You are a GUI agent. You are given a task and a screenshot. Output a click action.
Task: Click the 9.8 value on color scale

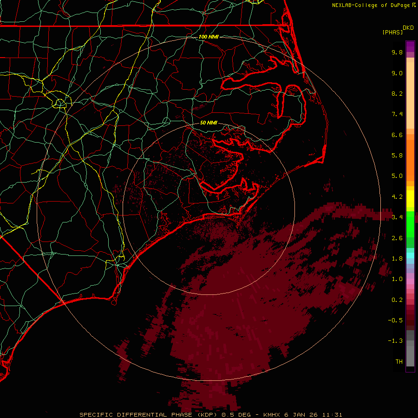click(x=397, y=52)
